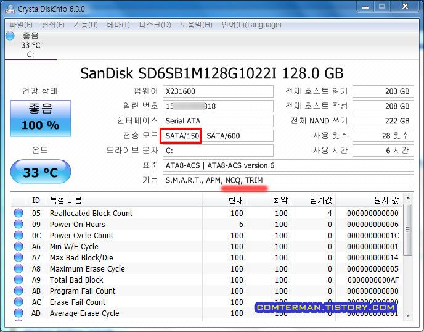Image resolution: width=424 pixels, height=332 pixels.
Task: Select the Power On Hours row text
Action: [77, 225]
